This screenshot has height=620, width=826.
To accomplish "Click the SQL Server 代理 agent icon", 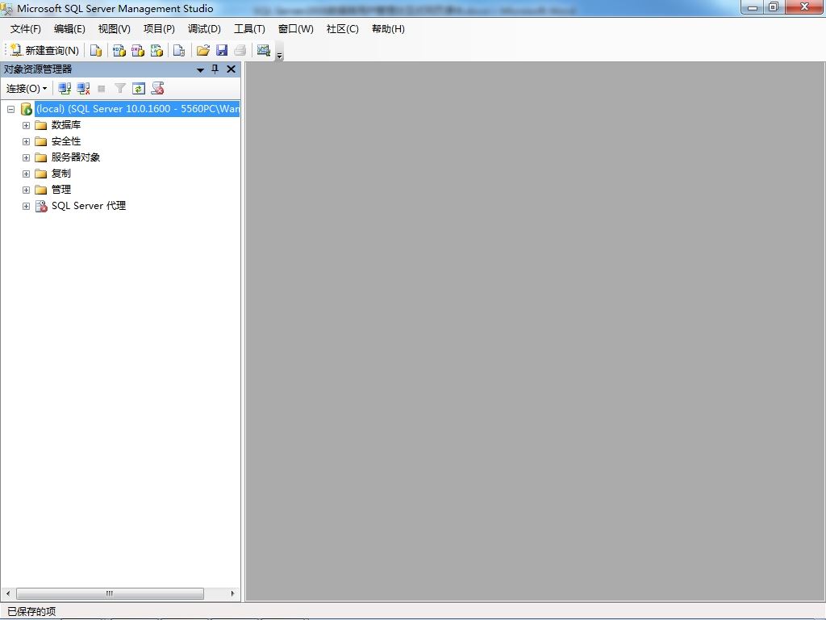I will point(41,206).
